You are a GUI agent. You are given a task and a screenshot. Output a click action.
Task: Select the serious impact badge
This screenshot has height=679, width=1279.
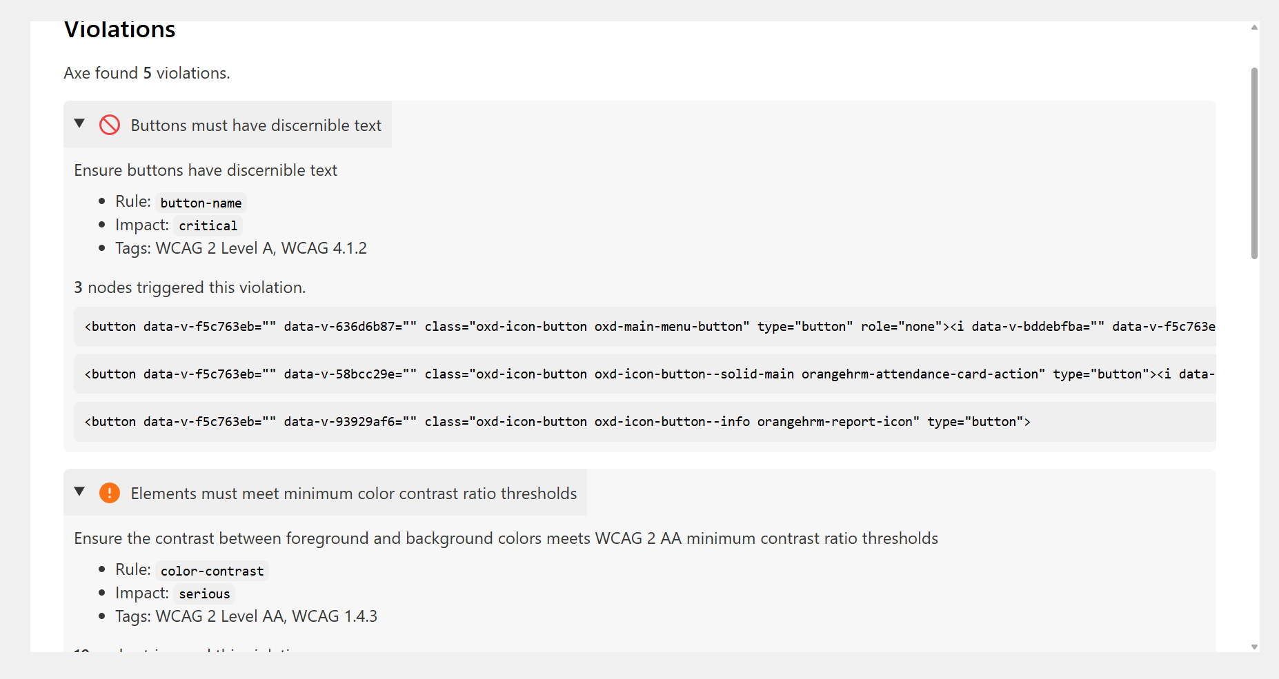point(204,594)
